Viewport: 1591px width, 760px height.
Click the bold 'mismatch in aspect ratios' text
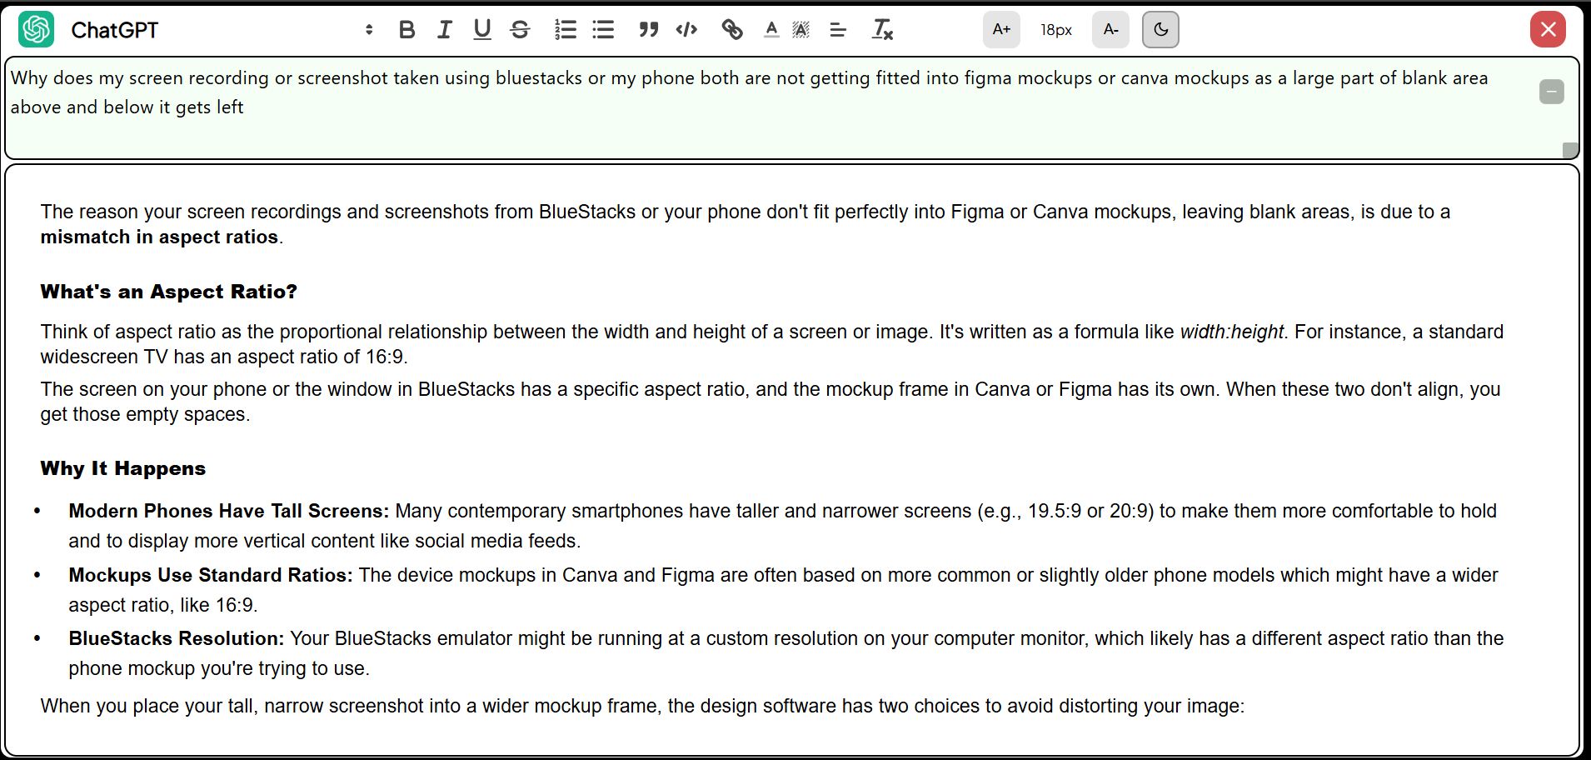coord(159,237)
